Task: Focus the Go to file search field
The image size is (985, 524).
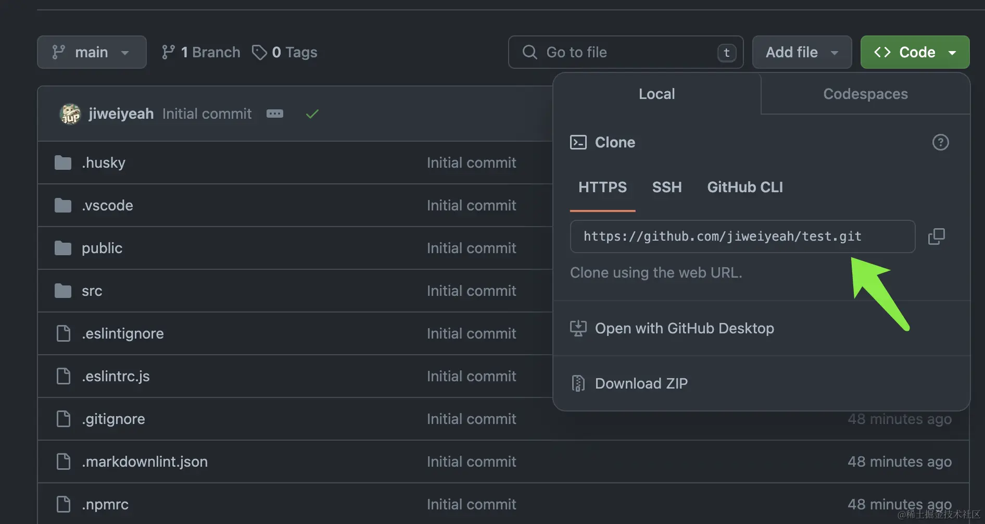Action: pos(626,52)
